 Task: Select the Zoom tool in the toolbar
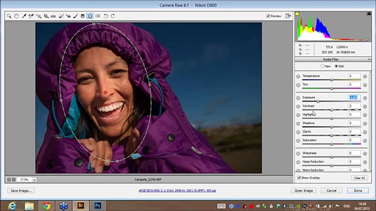point(9,16)
